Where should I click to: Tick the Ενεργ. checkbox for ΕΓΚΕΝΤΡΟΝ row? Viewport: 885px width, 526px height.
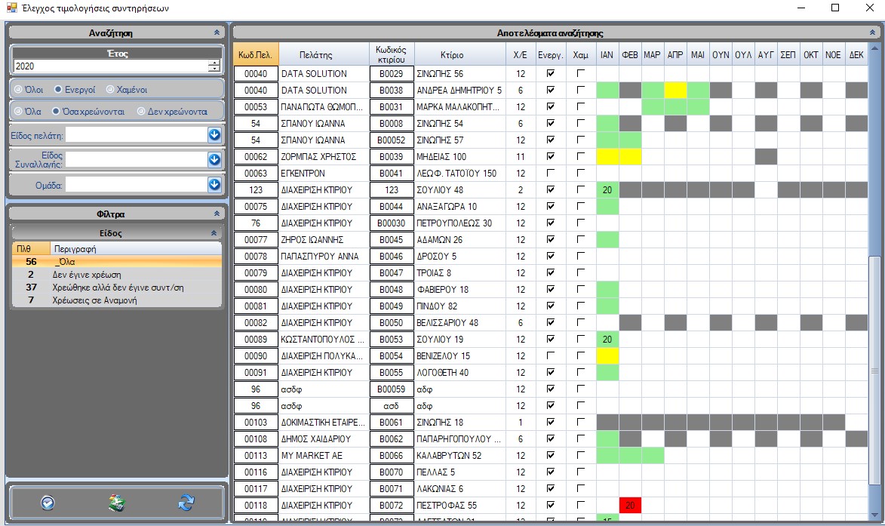point(550,174)
